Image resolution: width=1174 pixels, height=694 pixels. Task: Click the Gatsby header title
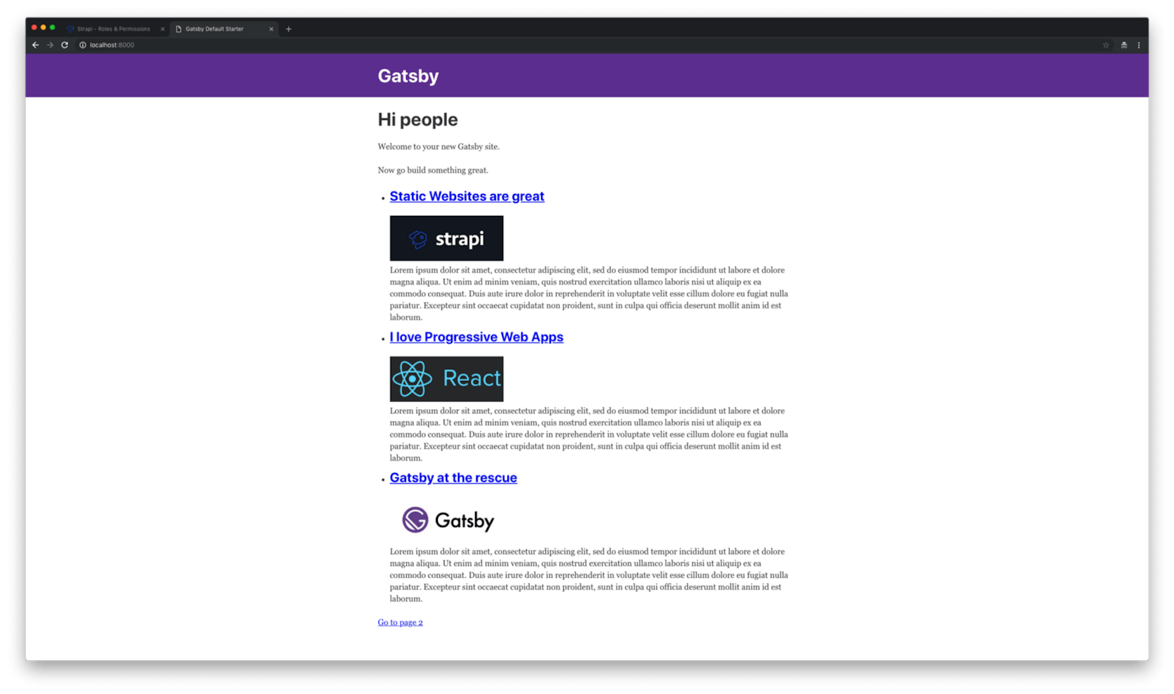(x=407, y=75)
